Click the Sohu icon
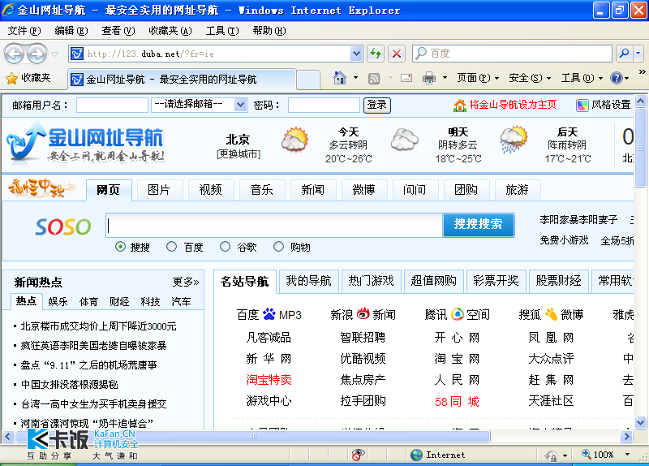 click(551, 314)
